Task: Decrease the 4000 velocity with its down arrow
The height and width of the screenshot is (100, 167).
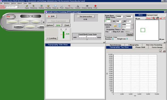Action: (132, 25)
